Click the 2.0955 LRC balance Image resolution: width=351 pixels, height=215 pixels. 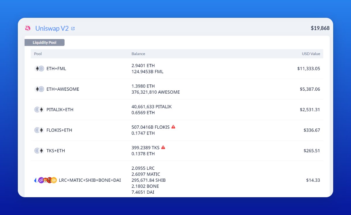point(143,168)
